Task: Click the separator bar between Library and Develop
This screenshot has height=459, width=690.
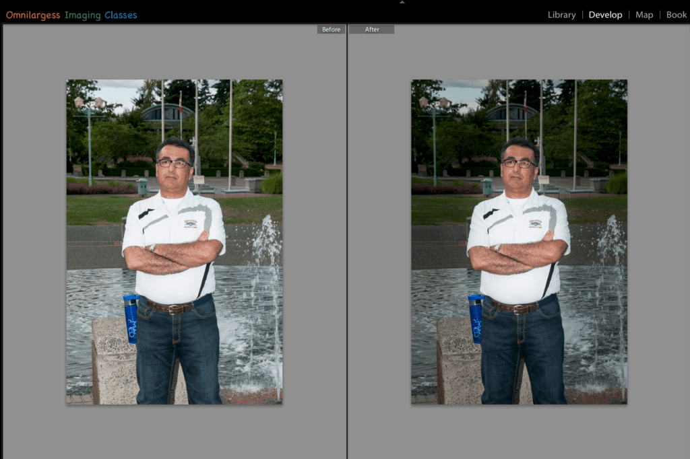Action: click(x=584, y=14)
